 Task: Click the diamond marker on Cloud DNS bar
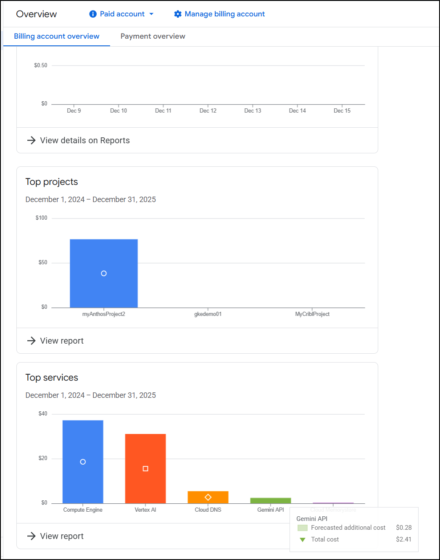208,497
